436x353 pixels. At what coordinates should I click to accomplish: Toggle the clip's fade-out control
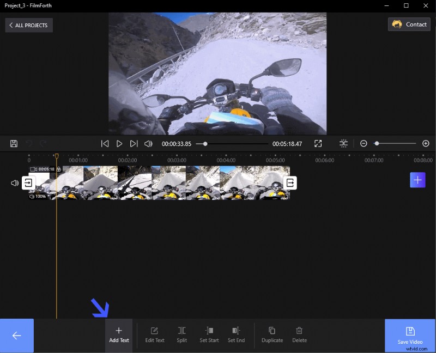[289, 181]
